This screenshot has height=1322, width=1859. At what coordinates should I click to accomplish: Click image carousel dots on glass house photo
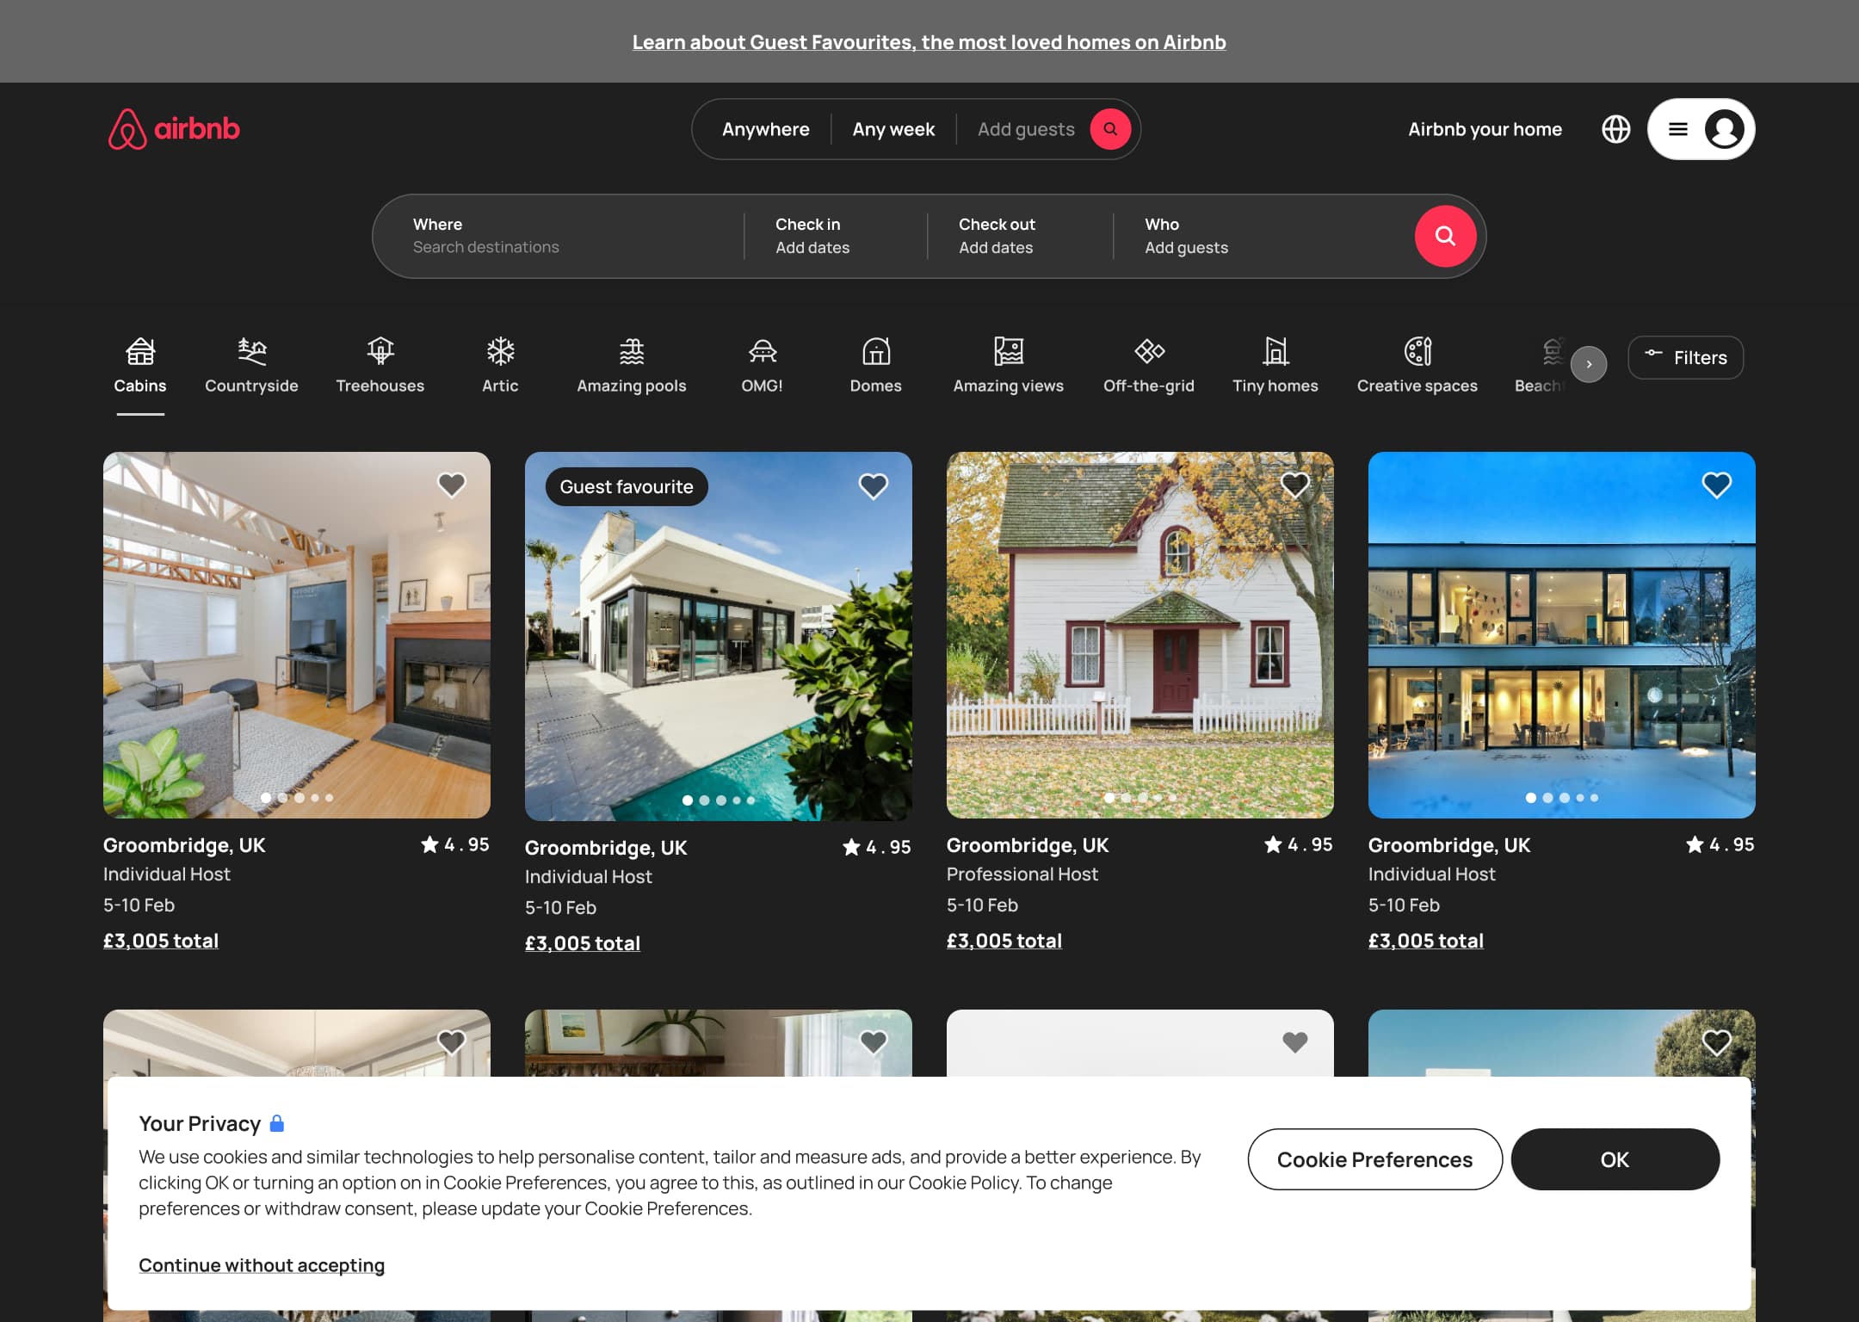[1561, 798]
